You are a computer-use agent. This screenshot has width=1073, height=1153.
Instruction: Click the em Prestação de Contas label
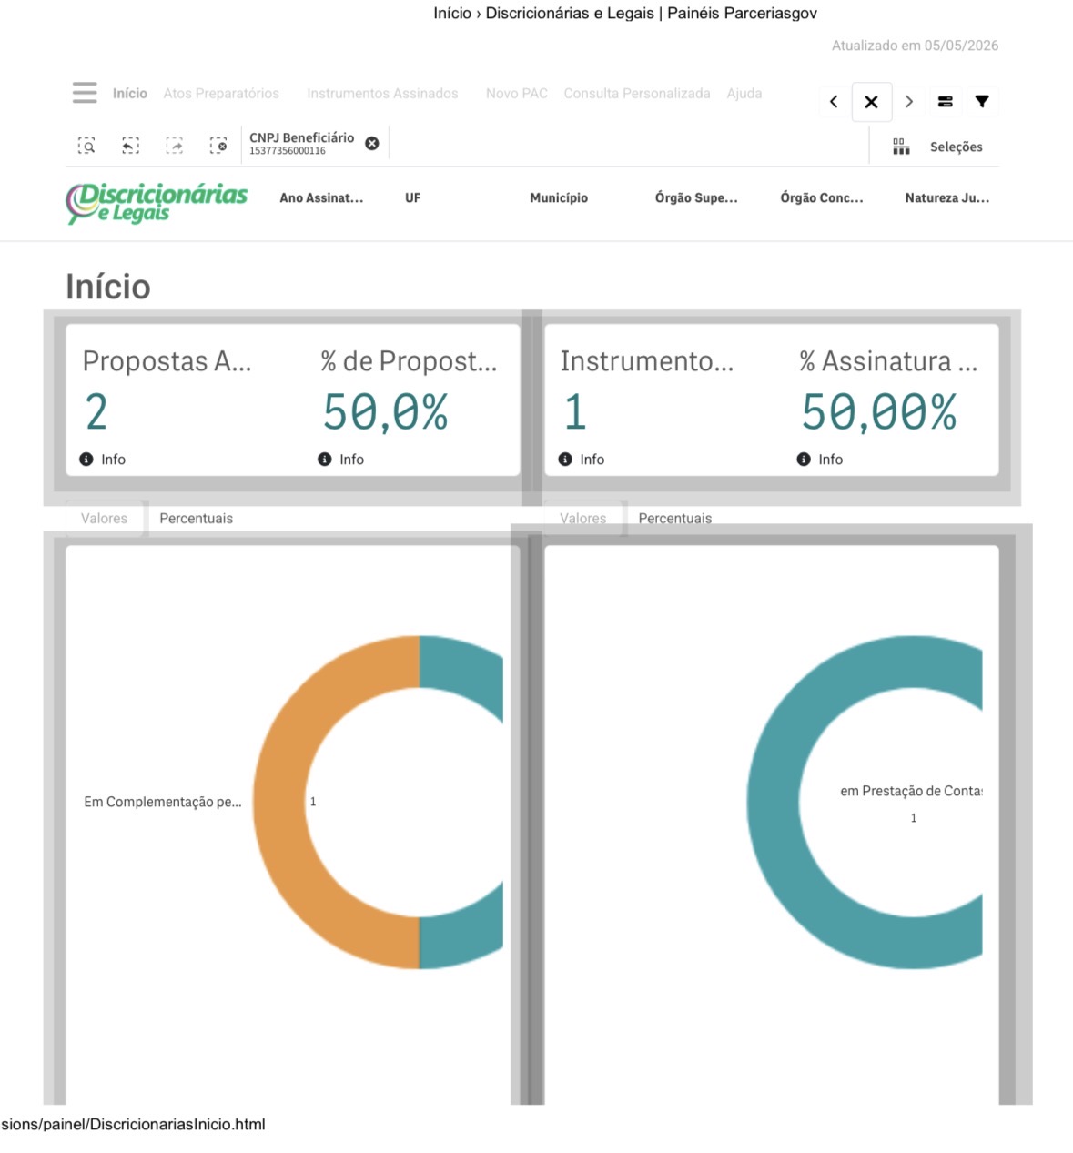[x=911, y=791]
